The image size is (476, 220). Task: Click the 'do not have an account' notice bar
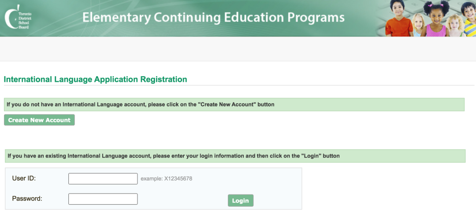234,105
